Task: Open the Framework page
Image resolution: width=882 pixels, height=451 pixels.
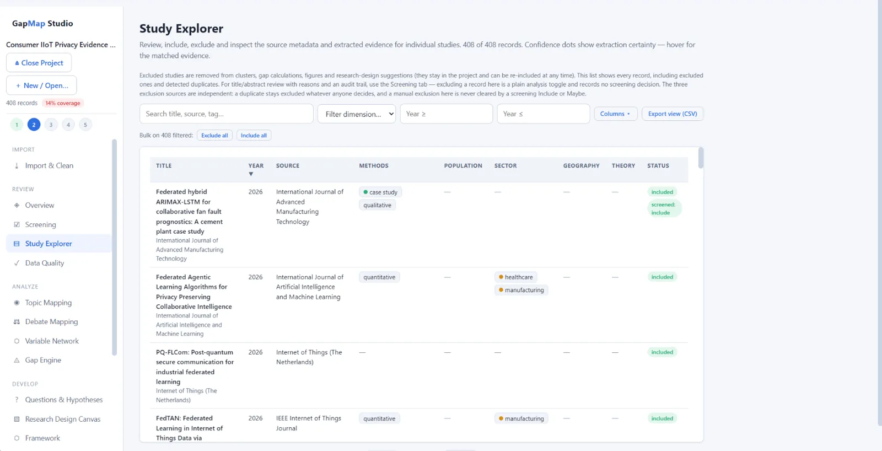Action: (x=58, y=438)
